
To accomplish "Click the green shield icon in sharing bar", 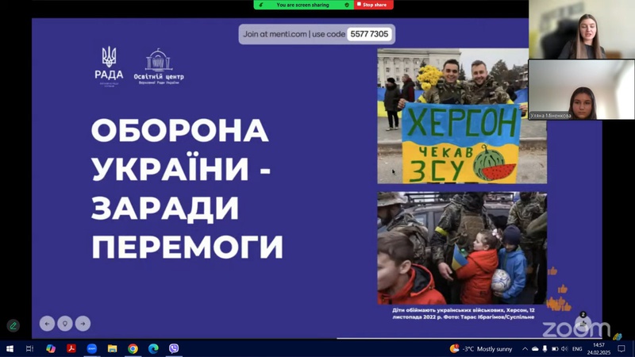I will pyautogui.click(x=348, y=5).
